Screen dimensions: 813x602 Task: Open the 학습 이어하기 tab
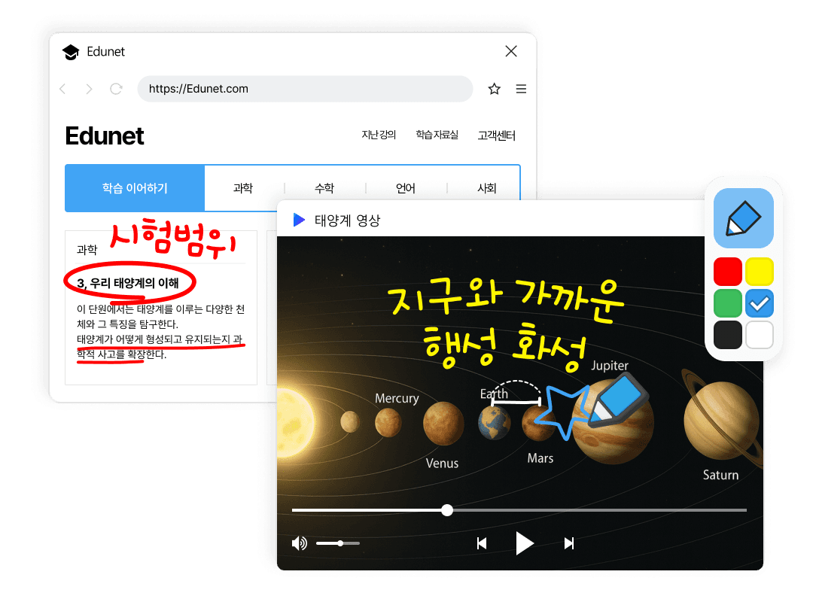coord(135,188)
